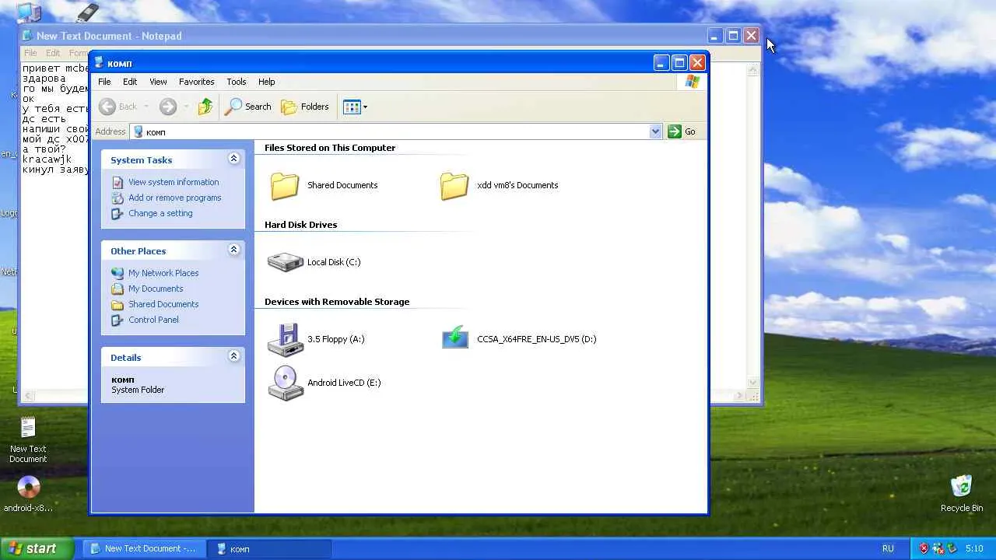Click the red security shield tray icon
Viewport: 996px width, 560px height.
924,548
